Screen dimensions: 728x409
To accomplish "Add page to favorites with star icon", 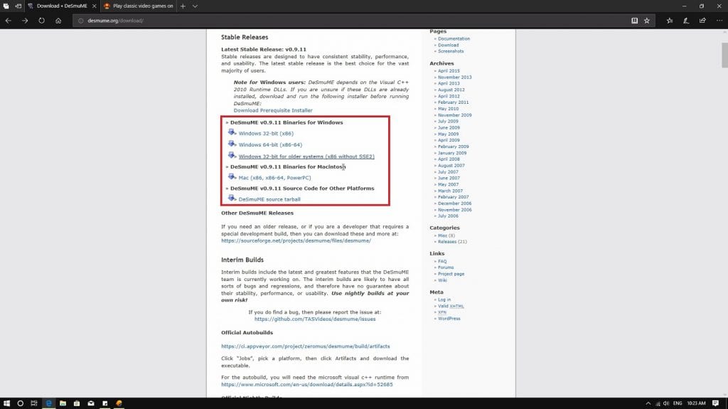I will click(x=647, y=21).
